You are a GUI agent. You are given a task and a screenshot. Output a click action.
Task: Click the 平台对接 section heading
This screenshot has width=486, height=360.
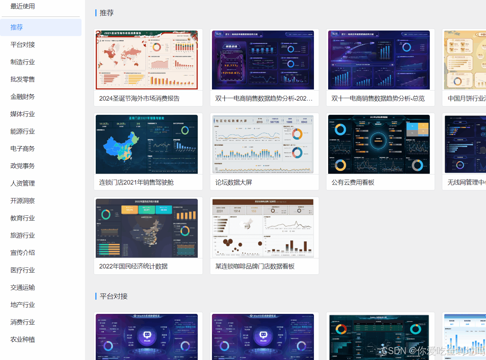click(114, 296)
